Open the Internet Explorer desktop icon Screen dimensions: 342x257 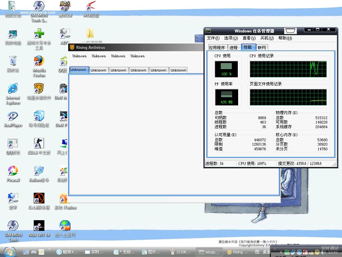tap(13, 89)
